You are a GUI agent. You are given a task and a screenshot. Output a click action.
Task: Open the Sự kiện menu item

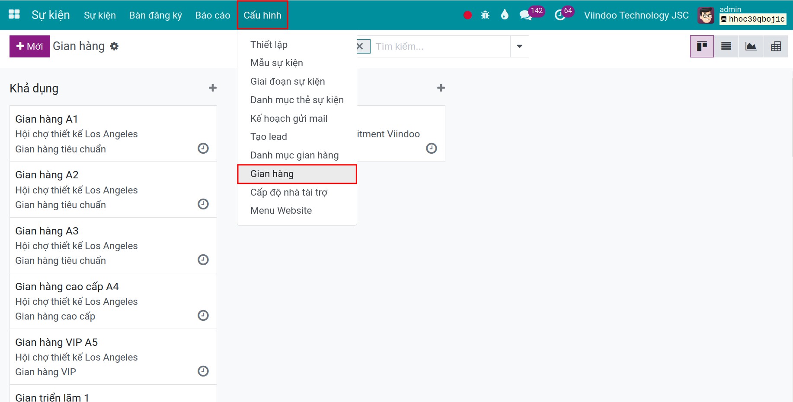(100, 15)
